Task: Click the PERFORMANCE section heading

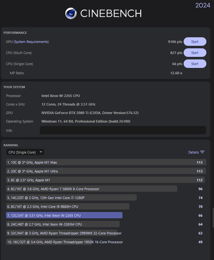Action: point(15,33)
